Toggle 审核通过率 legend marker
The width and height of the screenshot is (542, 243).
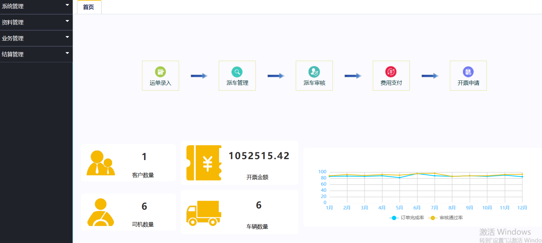(433, 218)
